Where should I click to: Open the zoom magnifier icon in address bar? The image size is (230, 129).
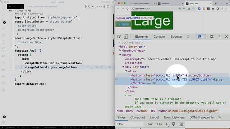[184, 9]
